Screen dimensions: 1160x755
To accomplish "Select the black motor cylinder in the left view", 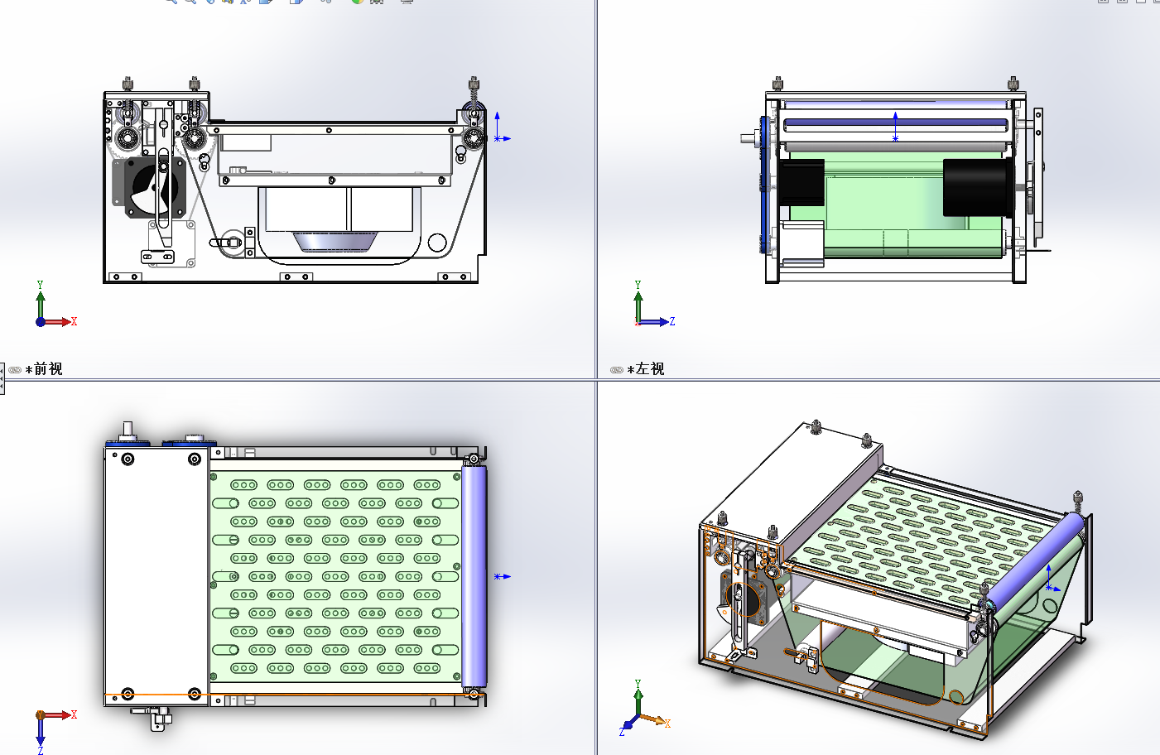I will pyautogui.click(x=977, y=187).
